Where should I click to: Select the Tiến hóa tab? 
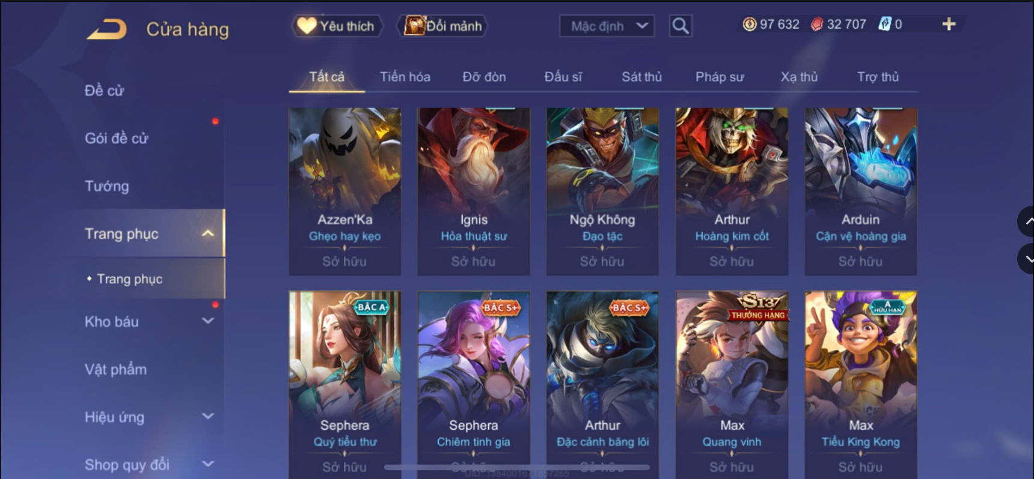[405, 77]
